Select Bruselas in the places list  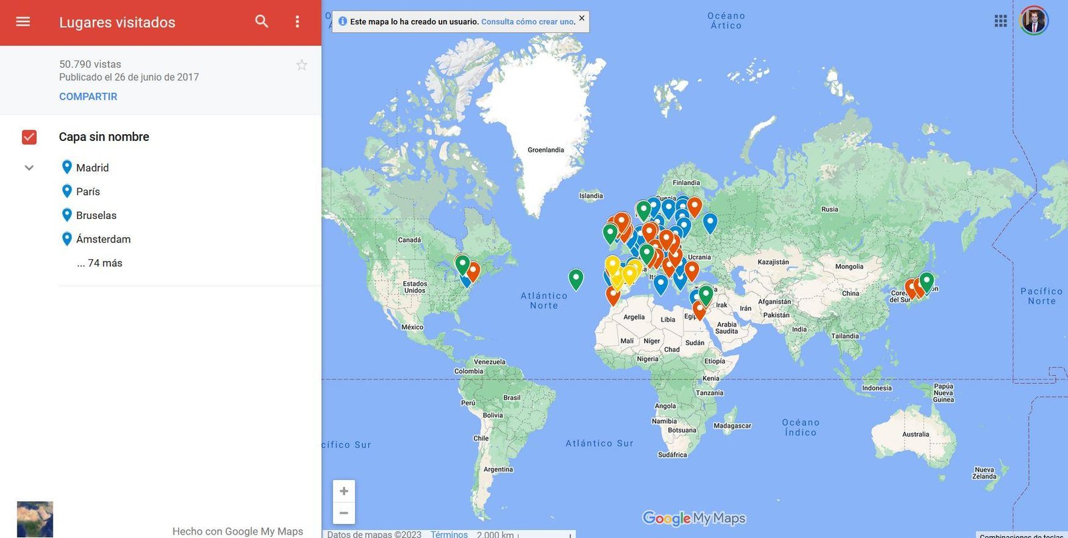coord(96,216)
